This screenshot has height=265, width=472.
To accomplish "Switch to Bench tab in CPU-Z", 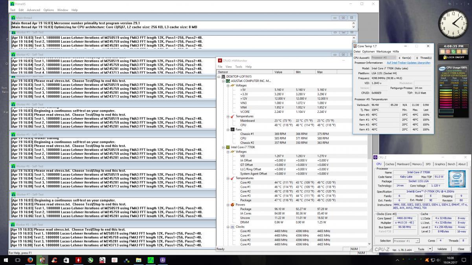I will pos(452,164).
